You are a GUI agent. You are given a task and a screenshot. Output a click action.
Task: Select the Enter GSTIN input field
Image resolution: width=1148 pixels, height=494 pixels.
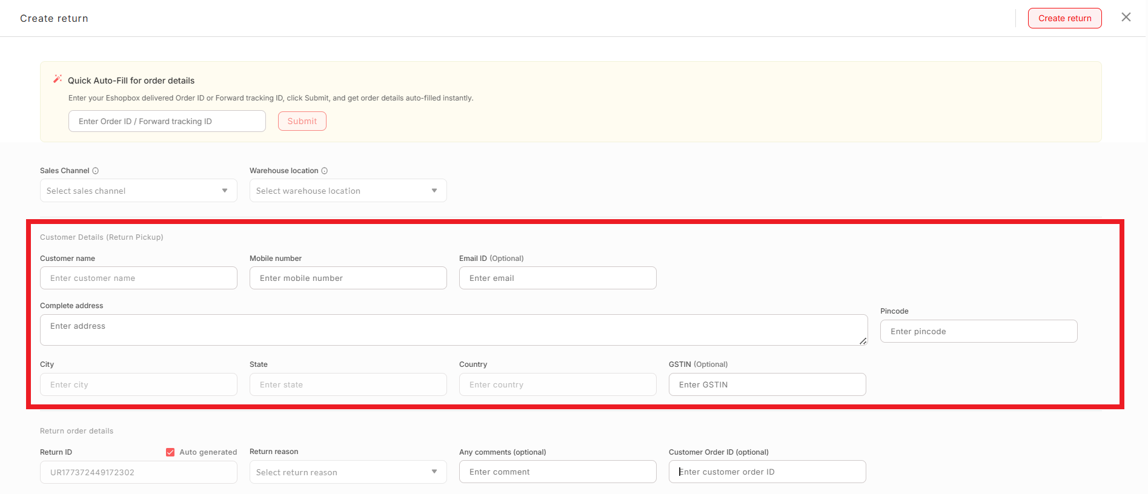click(767, 384)
